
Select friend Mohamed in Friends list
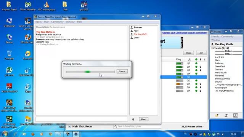(x=219, y=75)
